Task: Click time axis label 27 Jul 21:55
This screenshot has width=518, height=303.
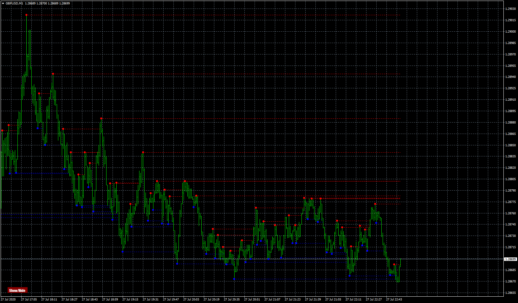Action: [x=333, y=300]
